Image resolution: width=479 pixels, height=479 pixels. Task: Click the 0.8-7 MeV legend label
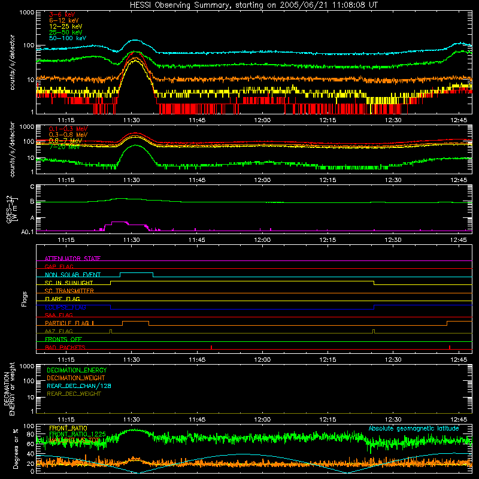point(65,141)
